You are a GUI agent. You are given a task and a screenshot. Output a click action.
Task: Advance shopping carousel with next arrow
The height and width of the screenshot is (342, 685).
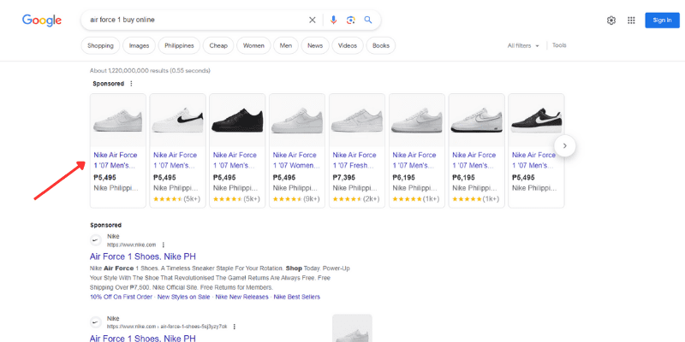565,145
